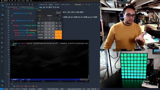Click the main branch in status bar
This screenshot has height=90, width=160.
[x=6, y=89]
